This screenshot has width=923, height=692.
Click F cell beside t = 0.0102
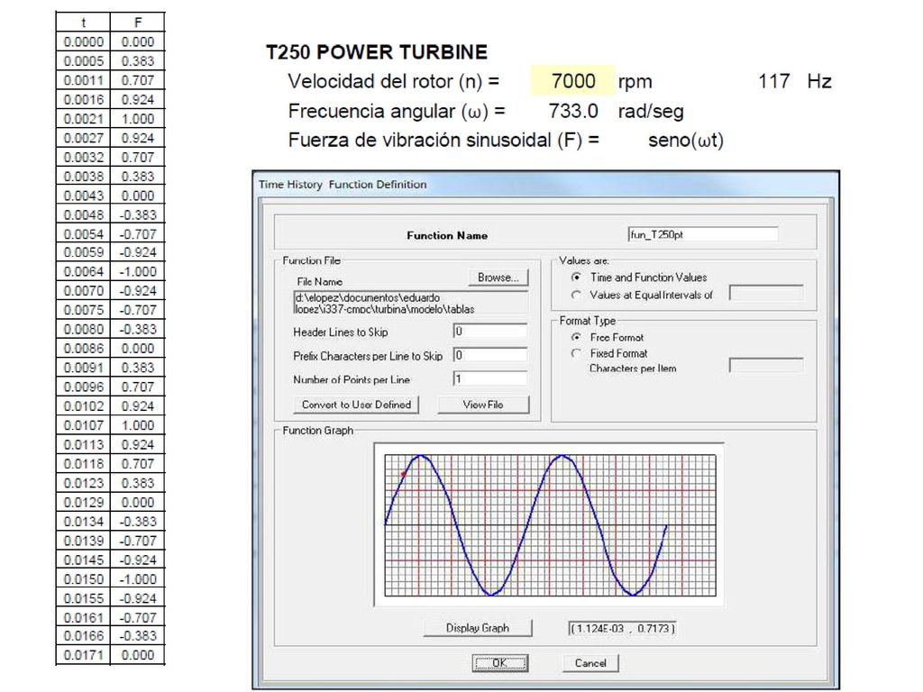tap(138, 406)
